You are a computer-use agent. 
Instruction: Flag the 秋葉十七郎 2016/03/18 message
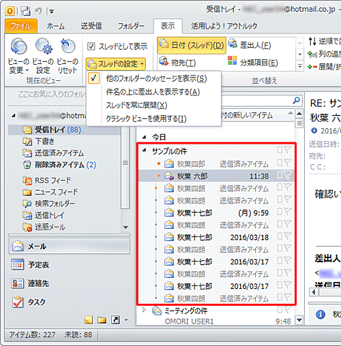288,236
